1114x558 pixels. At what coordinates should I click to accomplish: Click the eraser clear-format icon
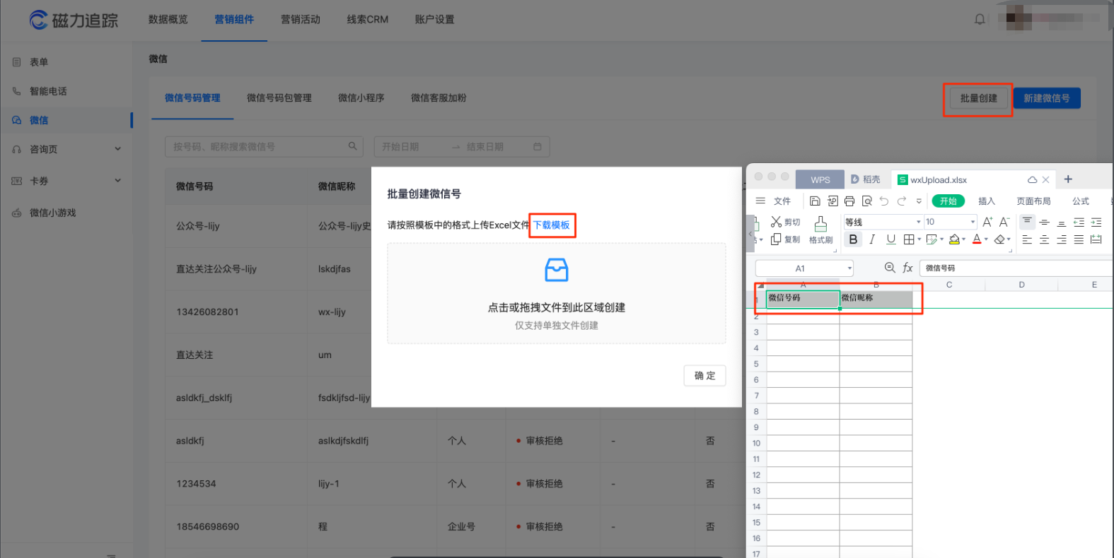click(999, 239)
